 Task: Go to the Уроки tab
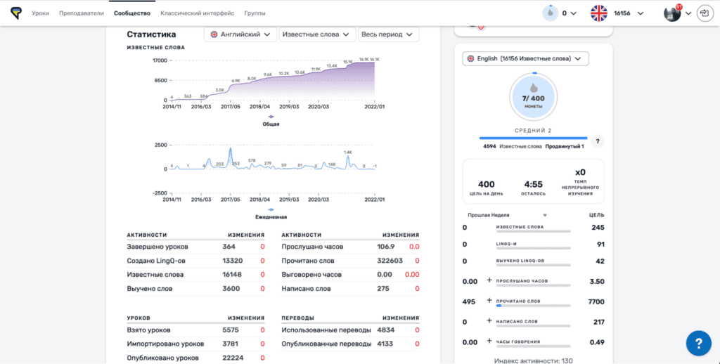[41, 13]
